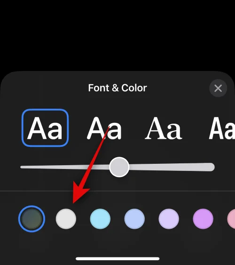Tap the white home indicator bar
This screenshot has height=265, width=235.
pos(117,258)
